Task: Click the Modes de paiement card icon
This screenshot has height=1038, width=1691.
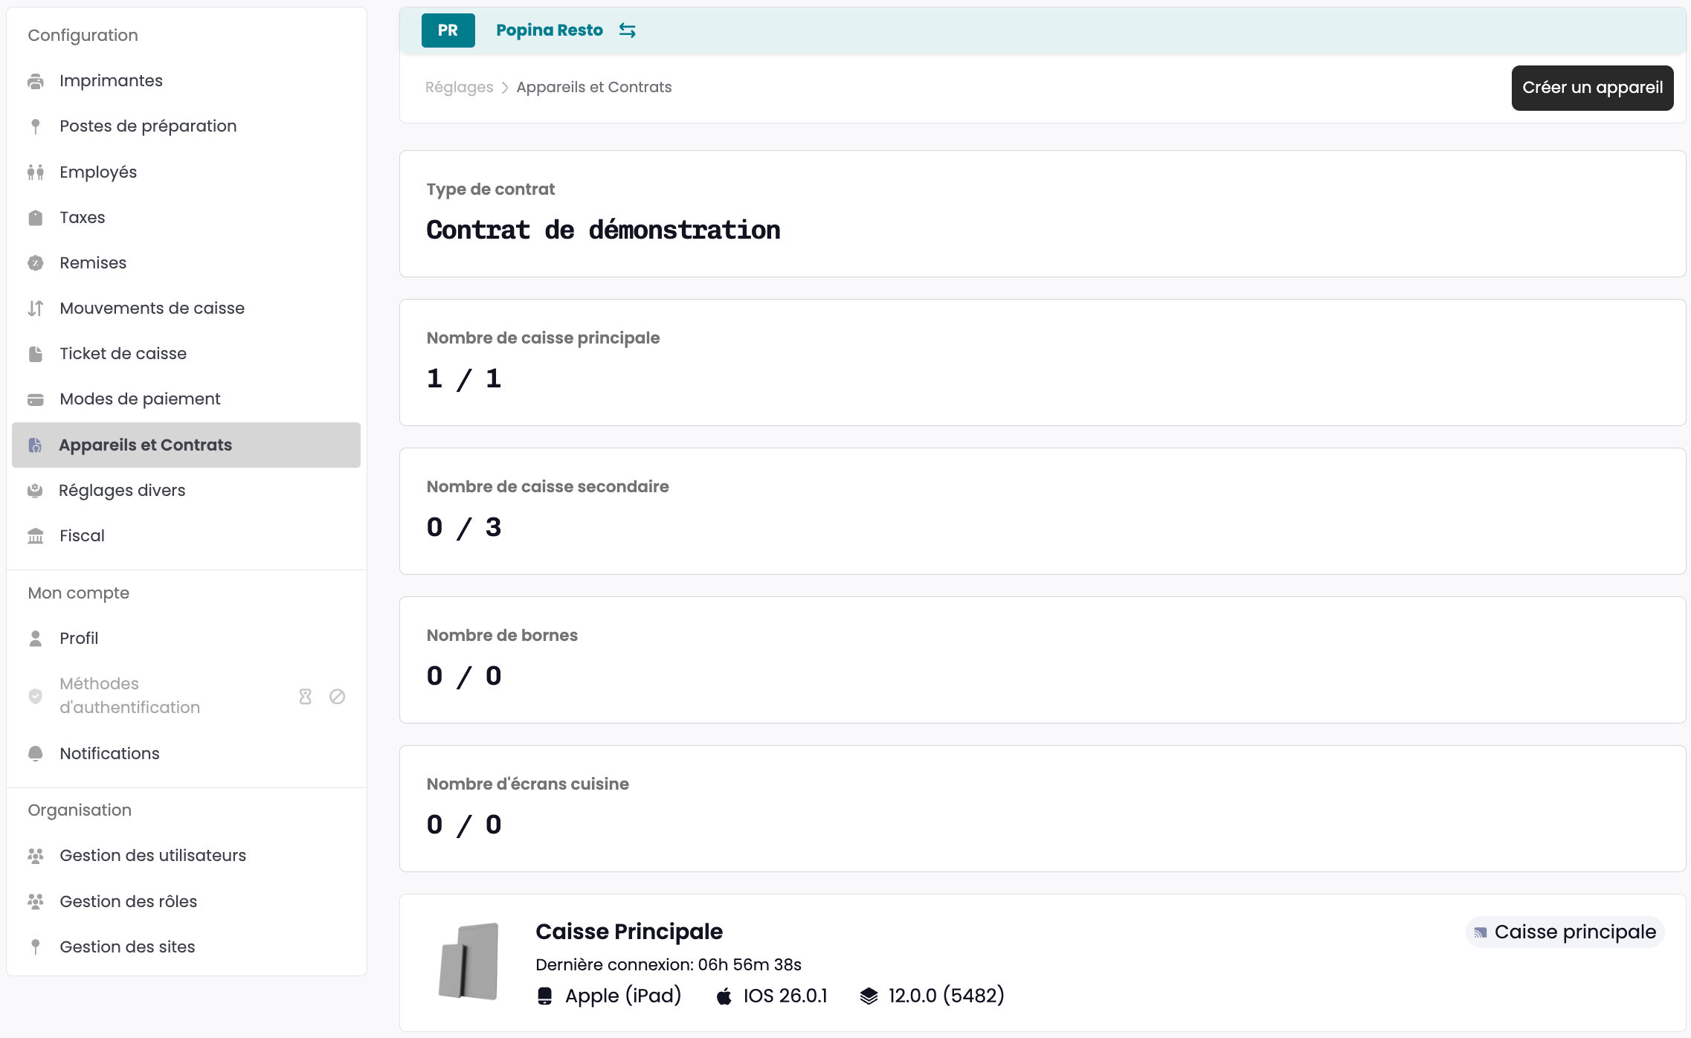Action: pos(35,399)
